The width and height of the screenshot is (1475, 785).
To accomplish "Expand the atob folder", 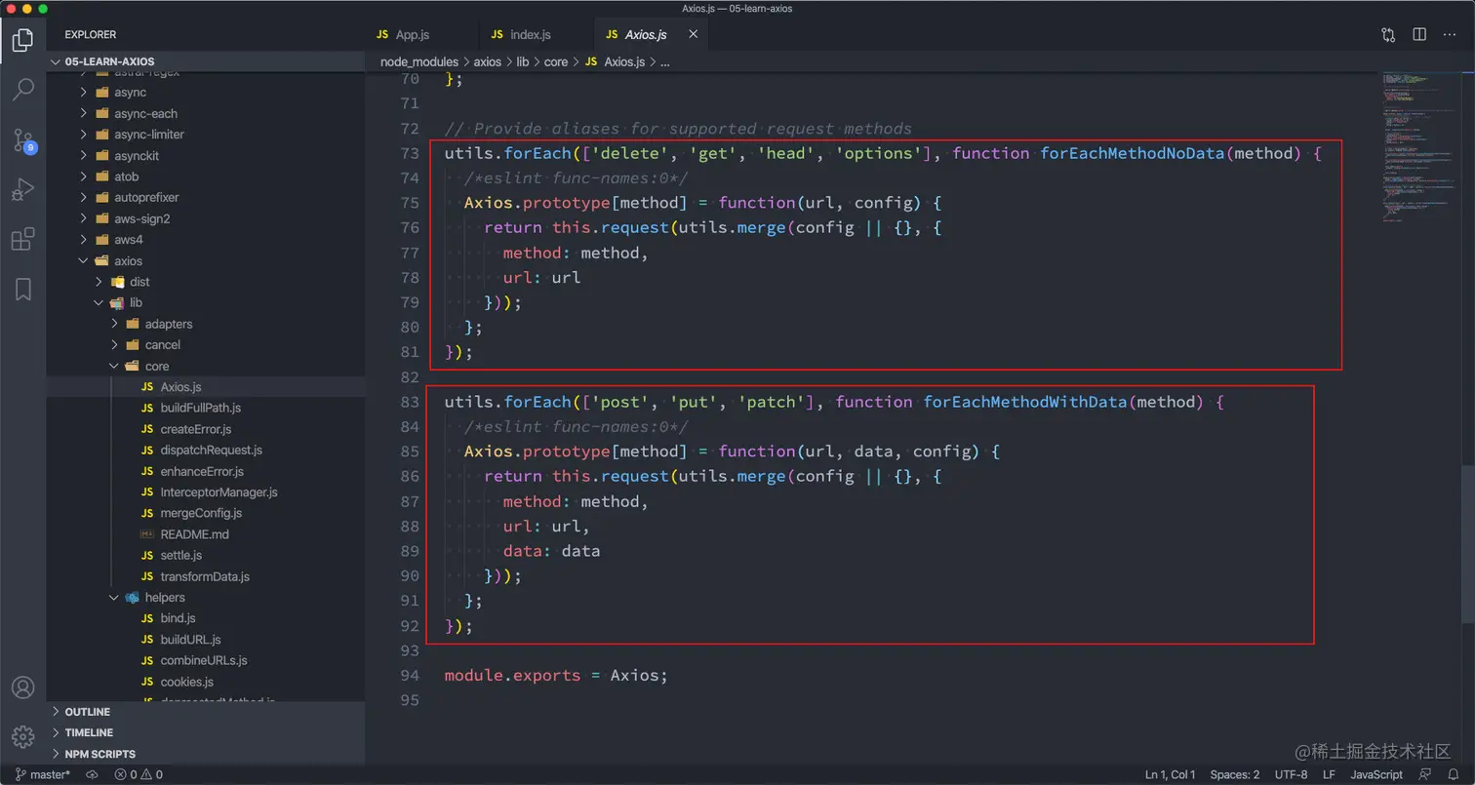I will pyautogui.click(x=206, y=177).
